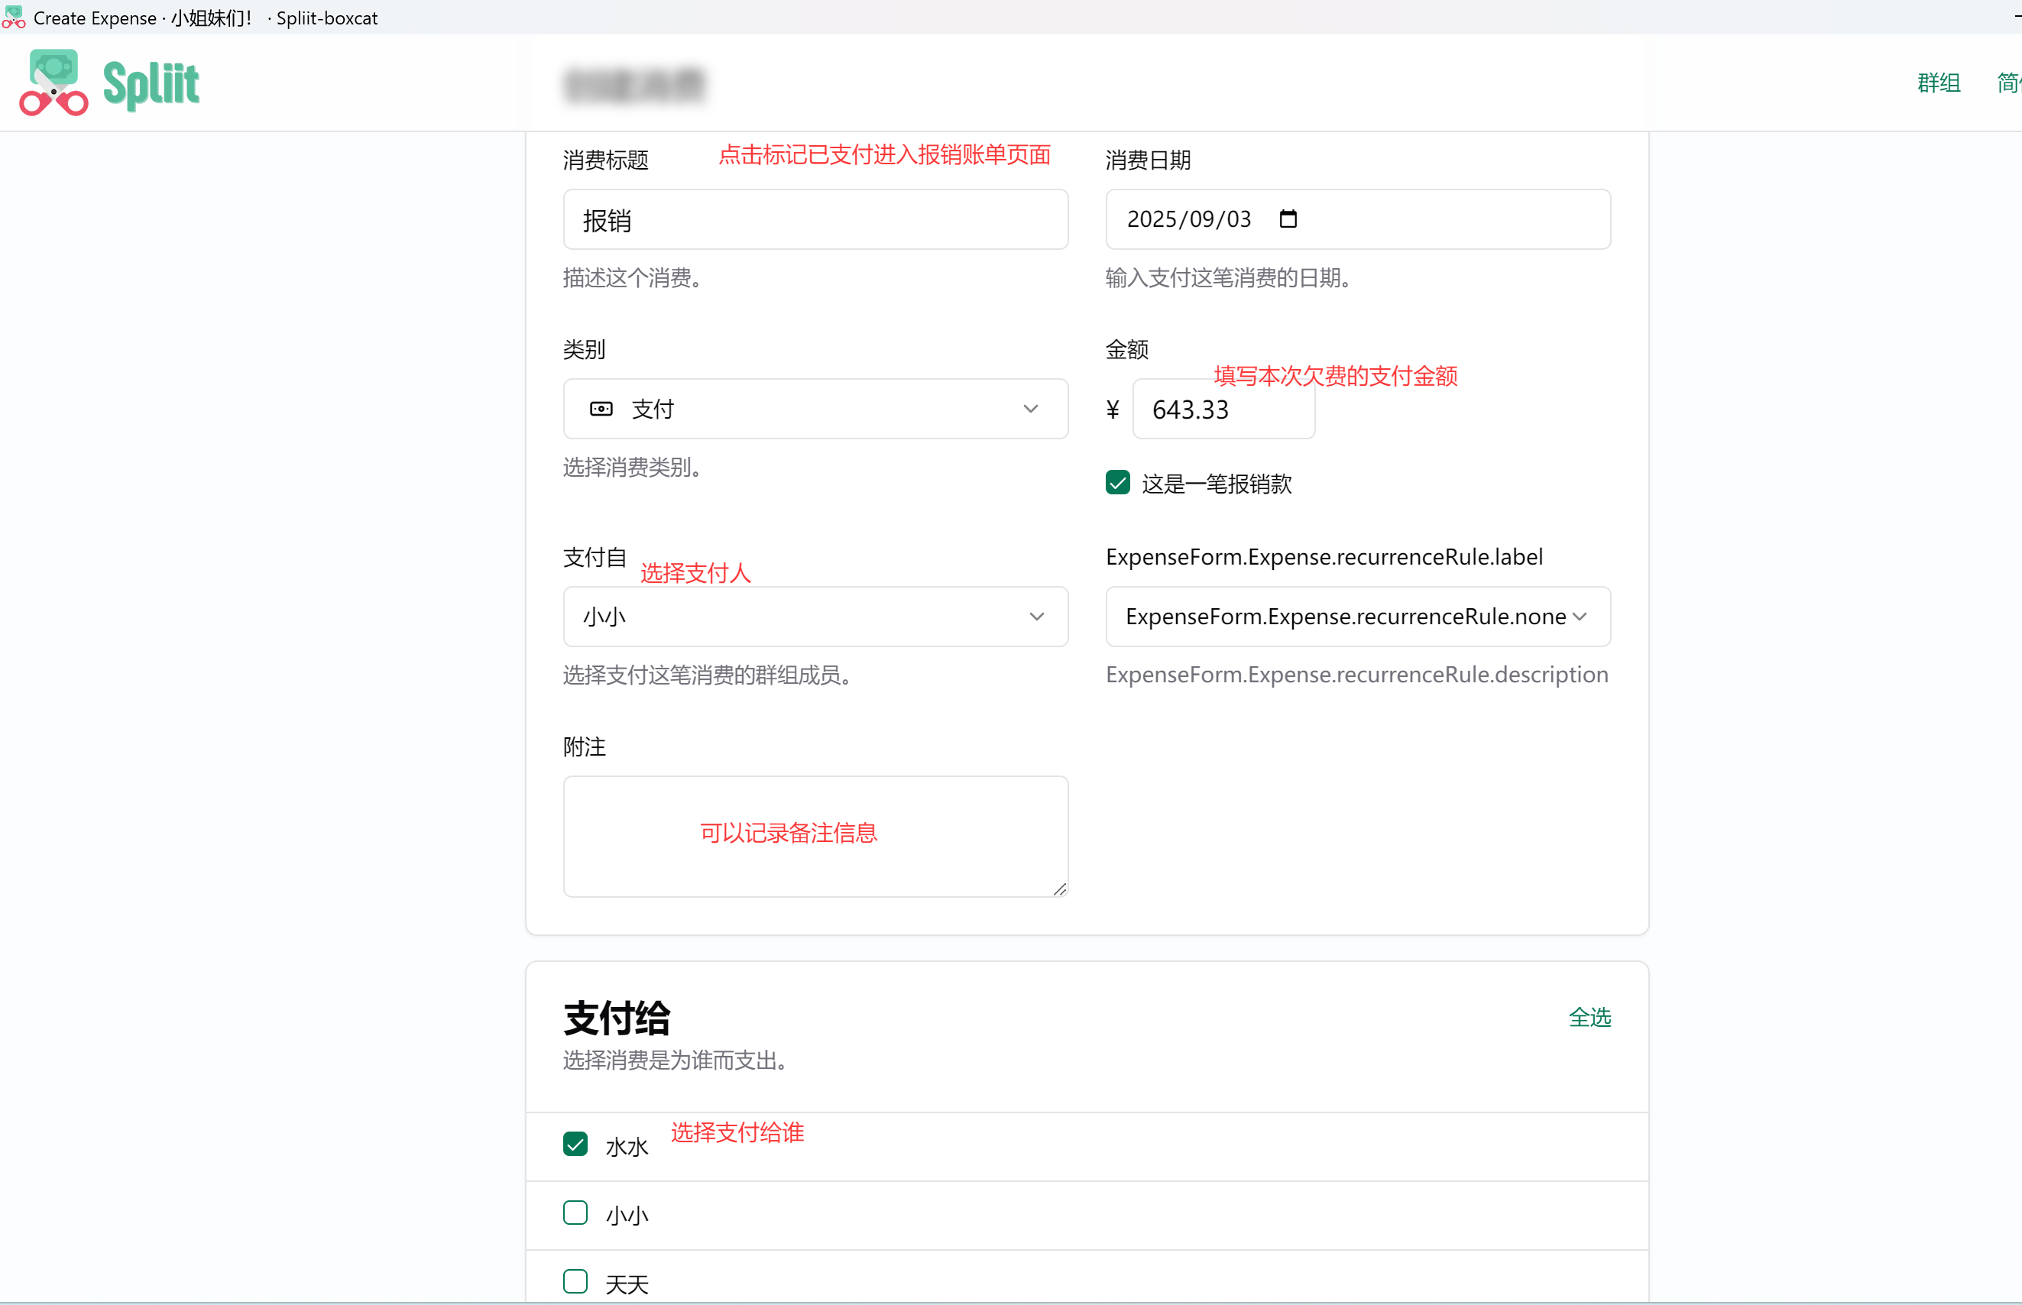
Task: Open the 群组 navigation link
Action: 1938,83
